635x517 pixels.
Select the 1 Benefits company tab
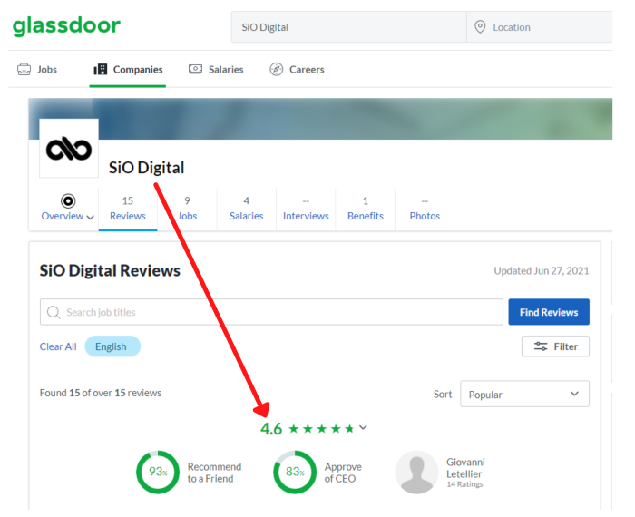[366, 210]
